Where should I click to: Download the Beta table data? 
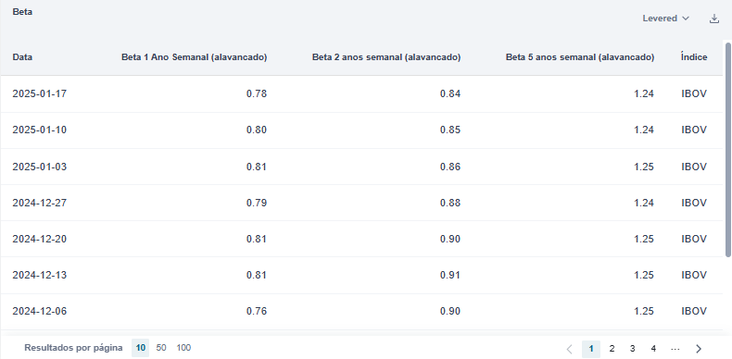pos(713,19)
